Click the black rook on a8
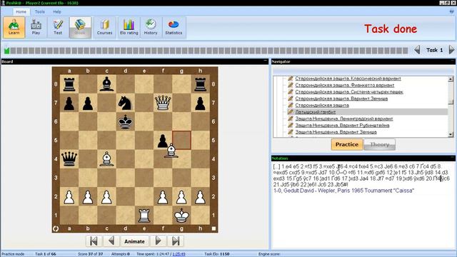The width and height of the screenshot is (457, 257). (x=69, y=84)
